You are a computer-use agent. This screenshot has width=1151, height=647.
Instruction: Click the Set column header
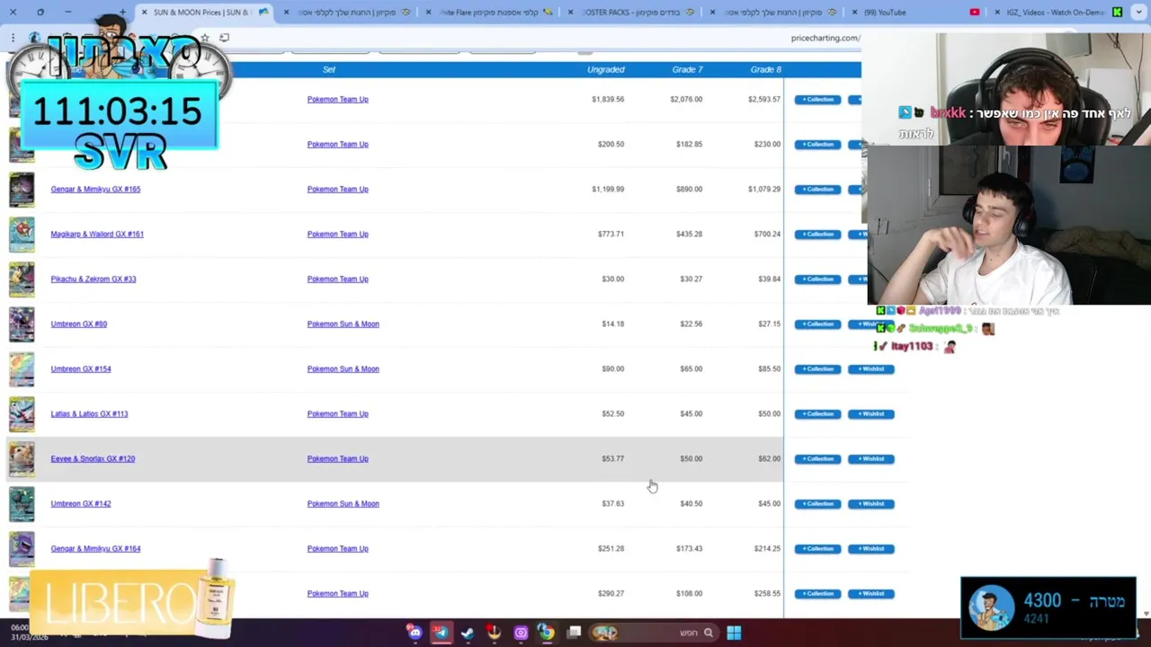(x=329, y=69)
